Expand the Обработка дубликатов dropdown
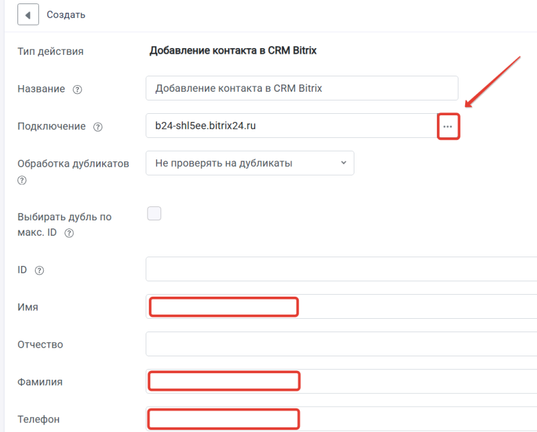This screenshot has width=537, height=432. [x=250, y=163]
